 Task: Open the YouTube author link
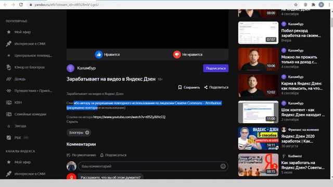pyautogui.click(x=129, y=117)
